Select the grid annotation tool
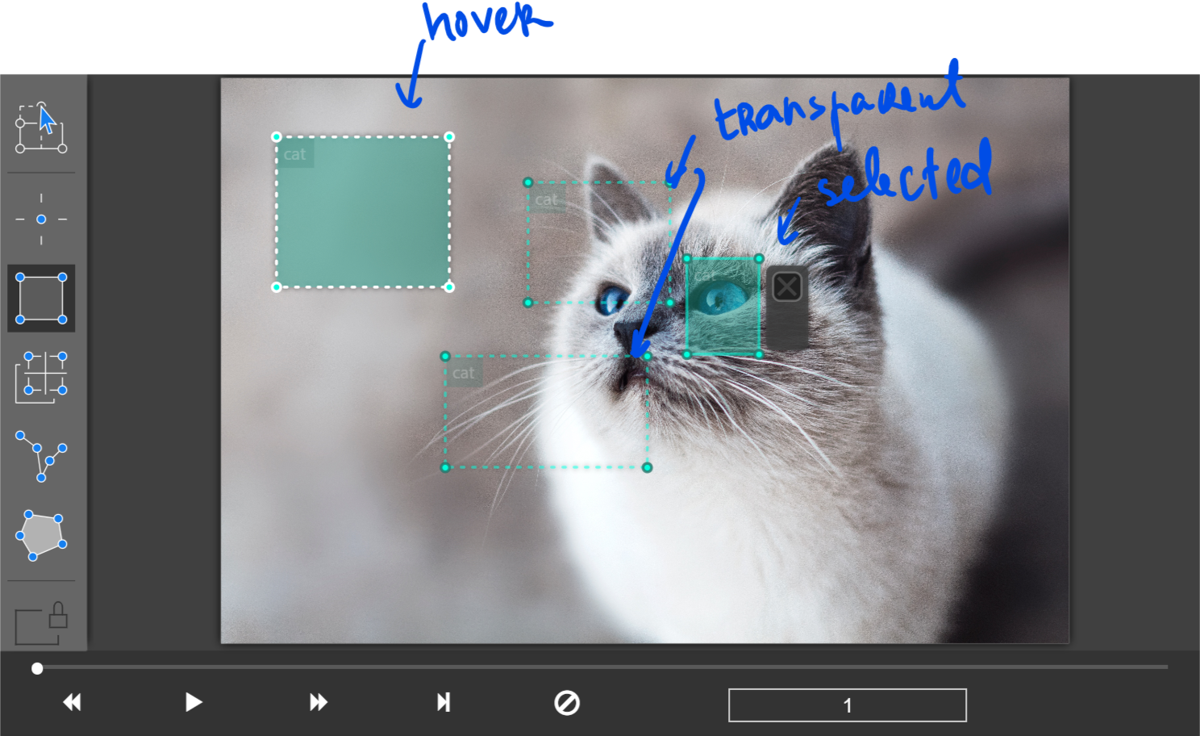The height and width of the screenshot is (736, 1200). click(x=40, y=377)
